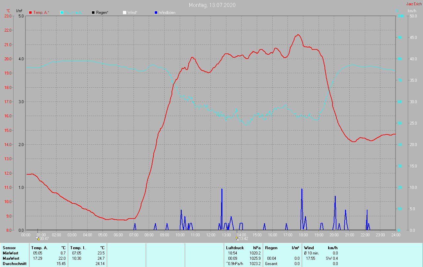Click the '12:00' time axis label
This screenshot has height=267, width=423.
211,235
